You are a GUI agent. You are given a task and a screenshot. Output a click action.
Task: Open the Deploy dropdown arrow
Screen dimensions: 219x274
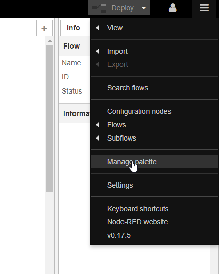[x=144, y=8]
